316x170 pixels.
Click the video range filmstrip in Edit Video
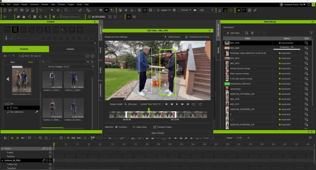158,114
